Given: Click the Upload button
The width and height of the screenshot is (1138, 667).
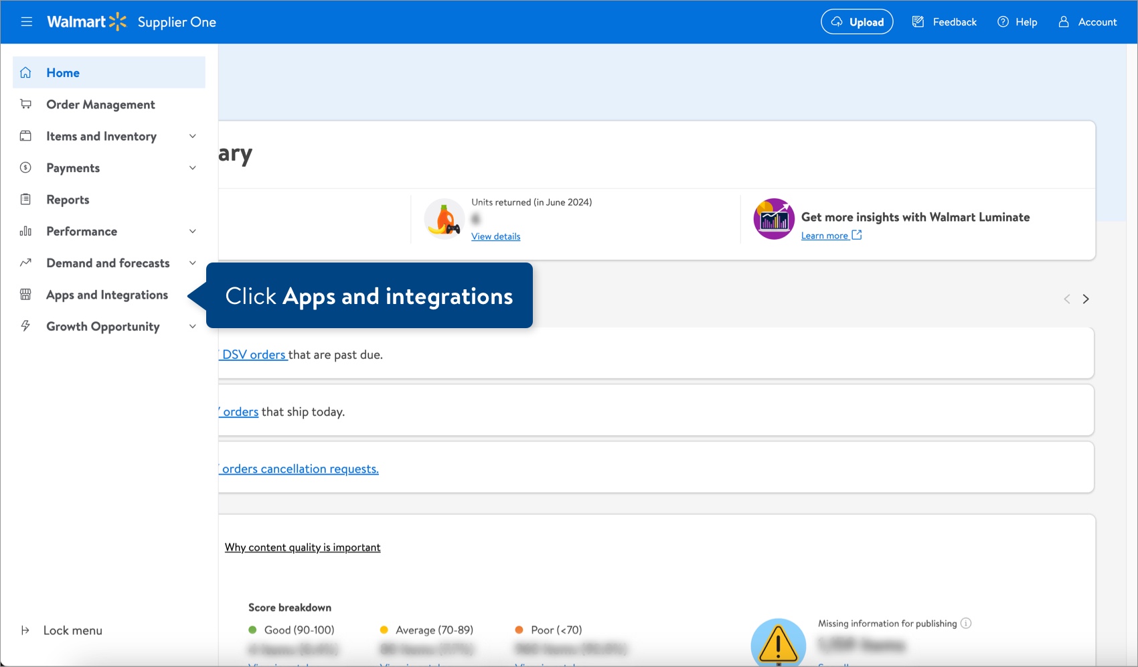Looking at the screenshot, I should 857,21.
